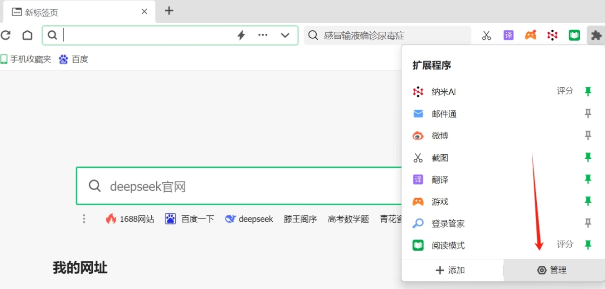Image resolution: width=605 pixels, height=289 pixels.
Task: Click the 管理 button in extensions panel
Action: point(553,270)
